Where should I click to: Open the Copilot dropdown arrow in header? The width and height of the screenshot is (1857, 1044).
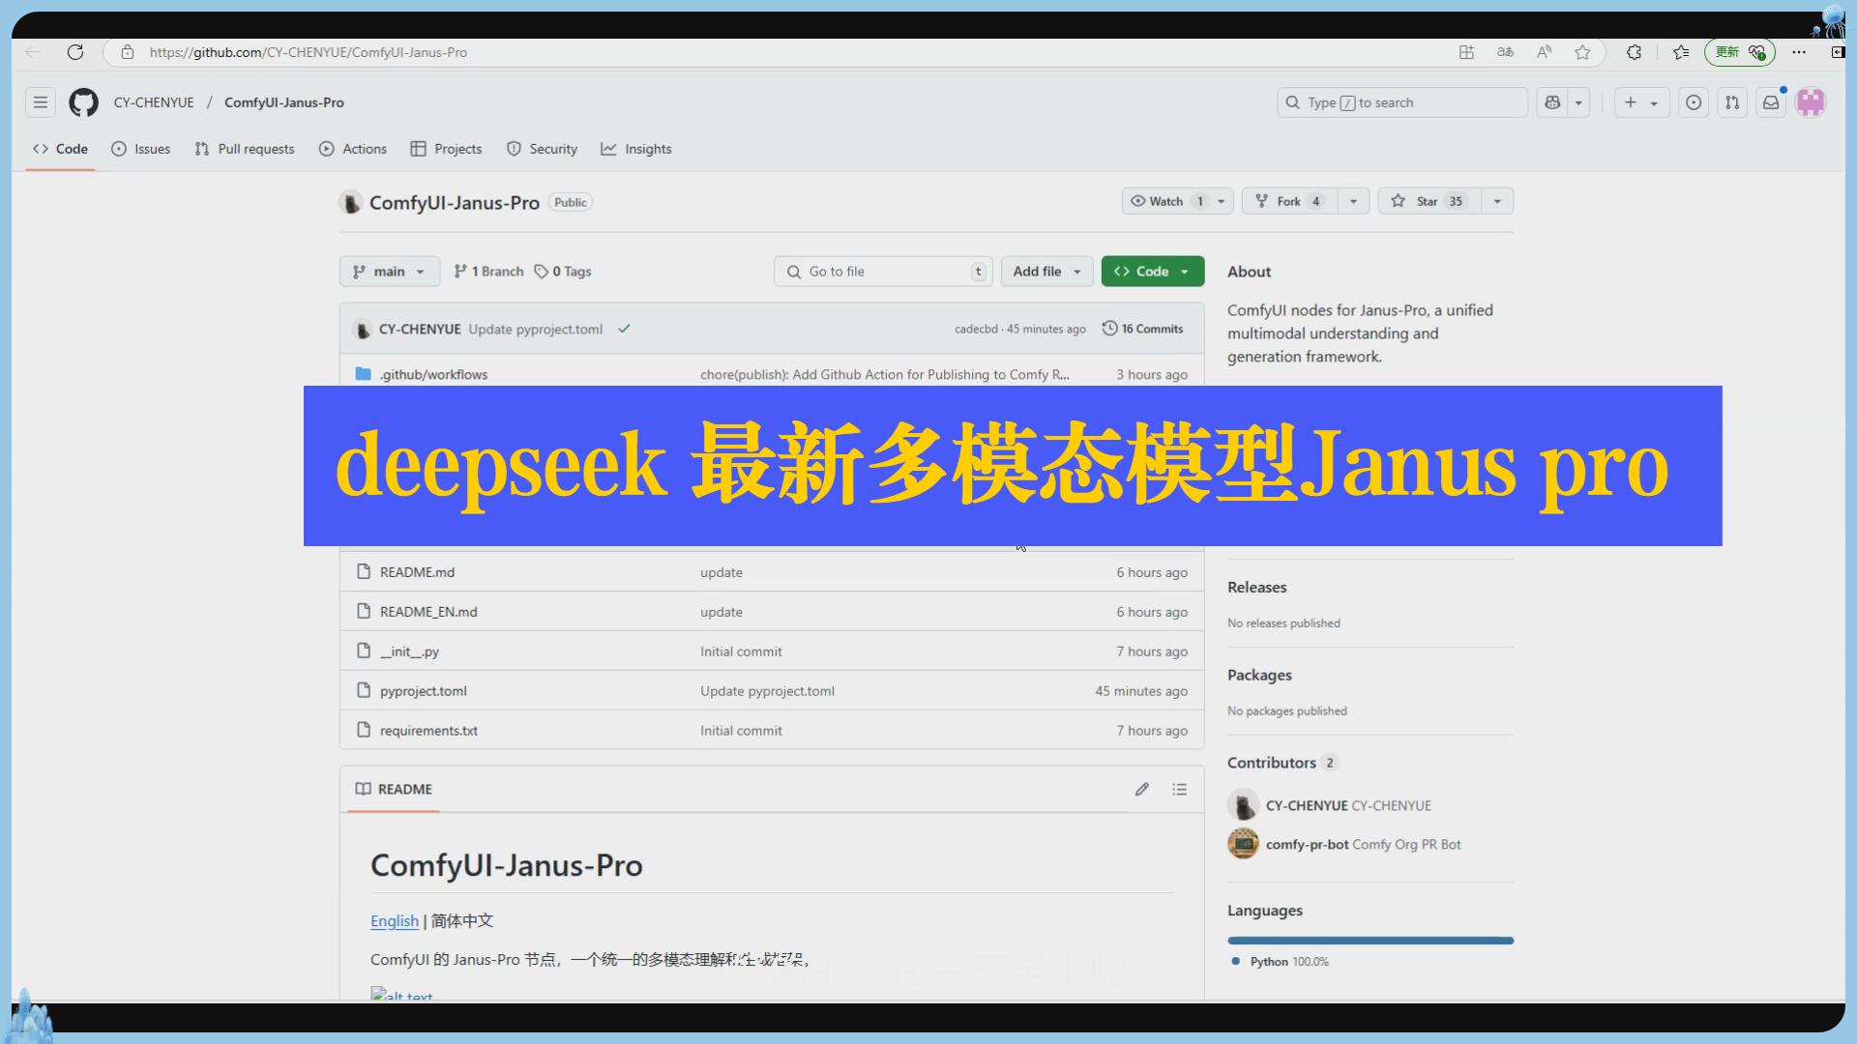point(1578,102)
